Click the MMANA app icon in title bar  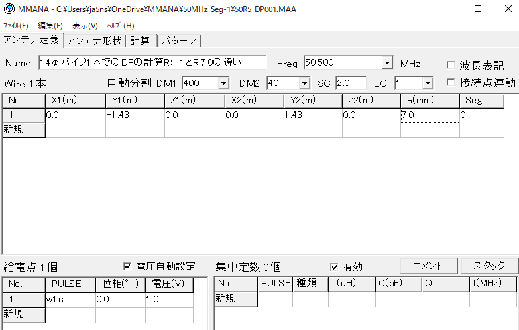pos(9,9)
